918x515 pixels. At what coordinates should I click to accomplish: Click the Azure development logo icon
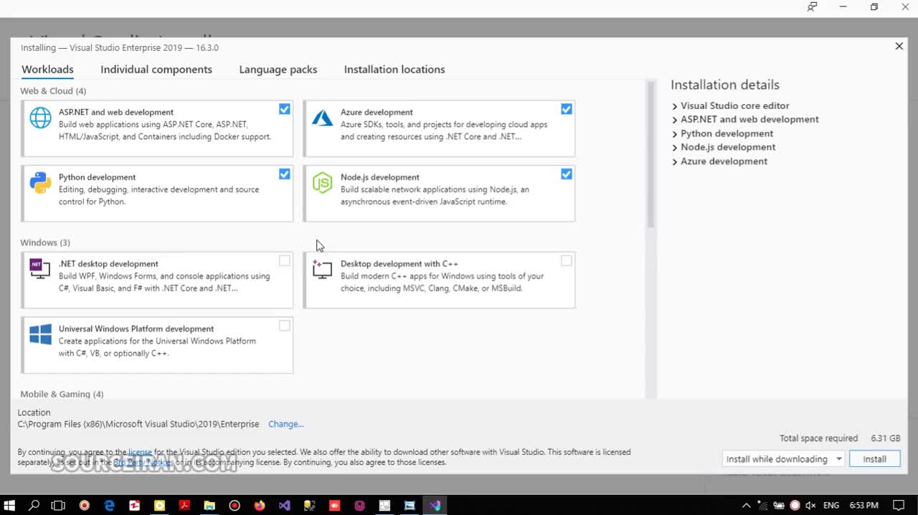point(322,118)
